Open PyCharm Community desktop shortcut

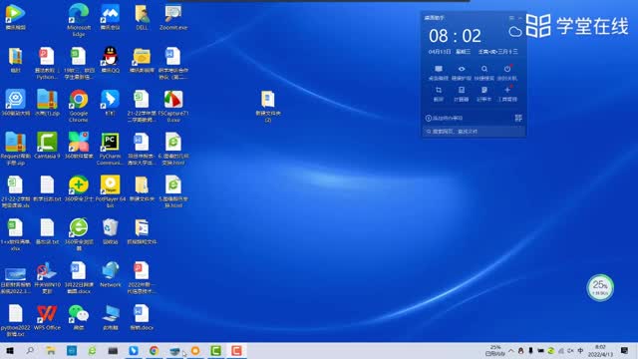pos(111,149)
